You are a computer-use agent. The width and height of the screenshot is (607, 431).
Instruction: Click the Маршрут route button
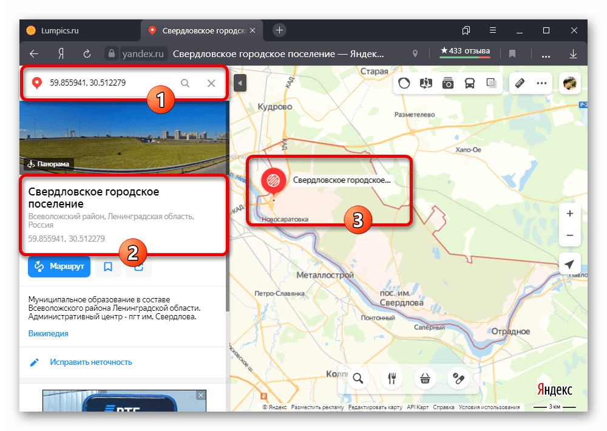[x=59, y=266]
